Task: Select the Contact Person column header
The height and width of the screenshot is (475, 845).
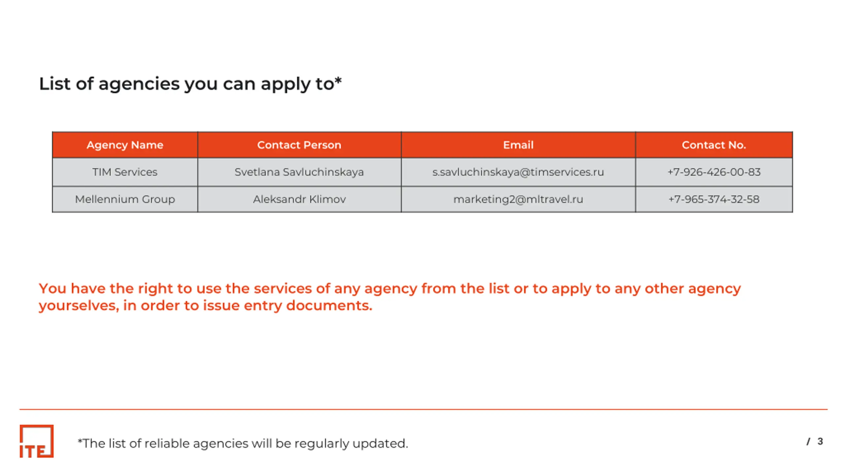Action: (299, 145)
